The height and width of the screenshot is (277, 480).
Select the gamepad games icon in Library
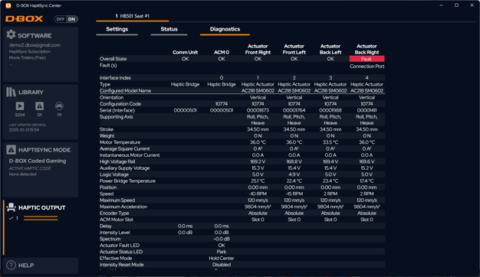[x=59, y=106]
